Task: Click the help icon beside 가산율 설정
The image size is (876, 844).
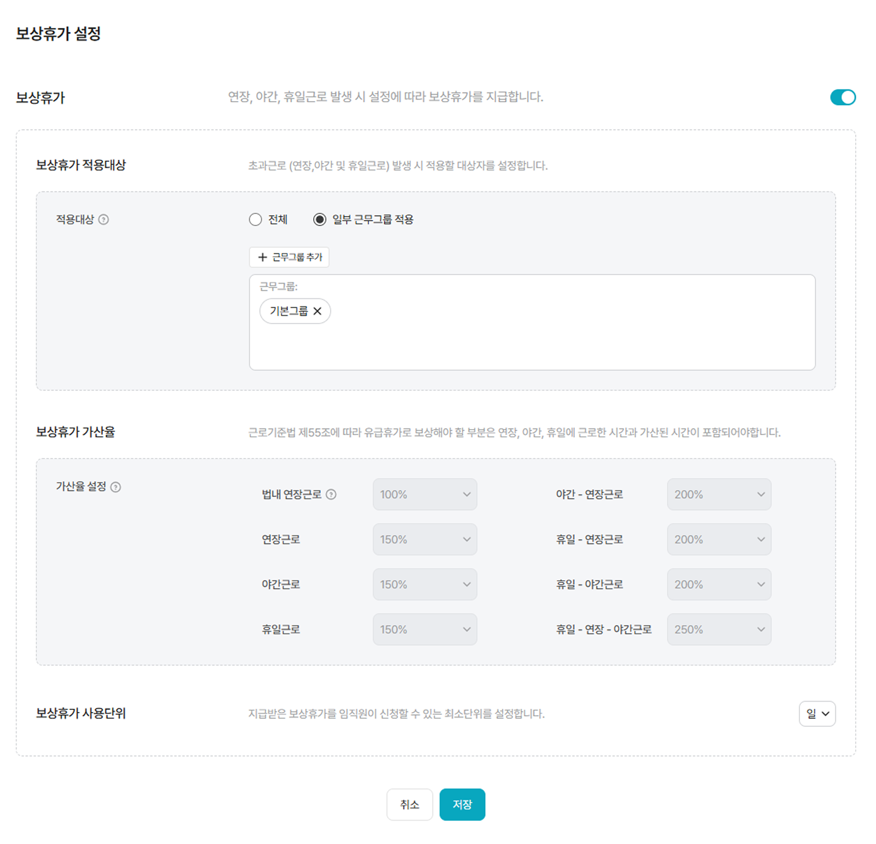Action: (116, 487)
